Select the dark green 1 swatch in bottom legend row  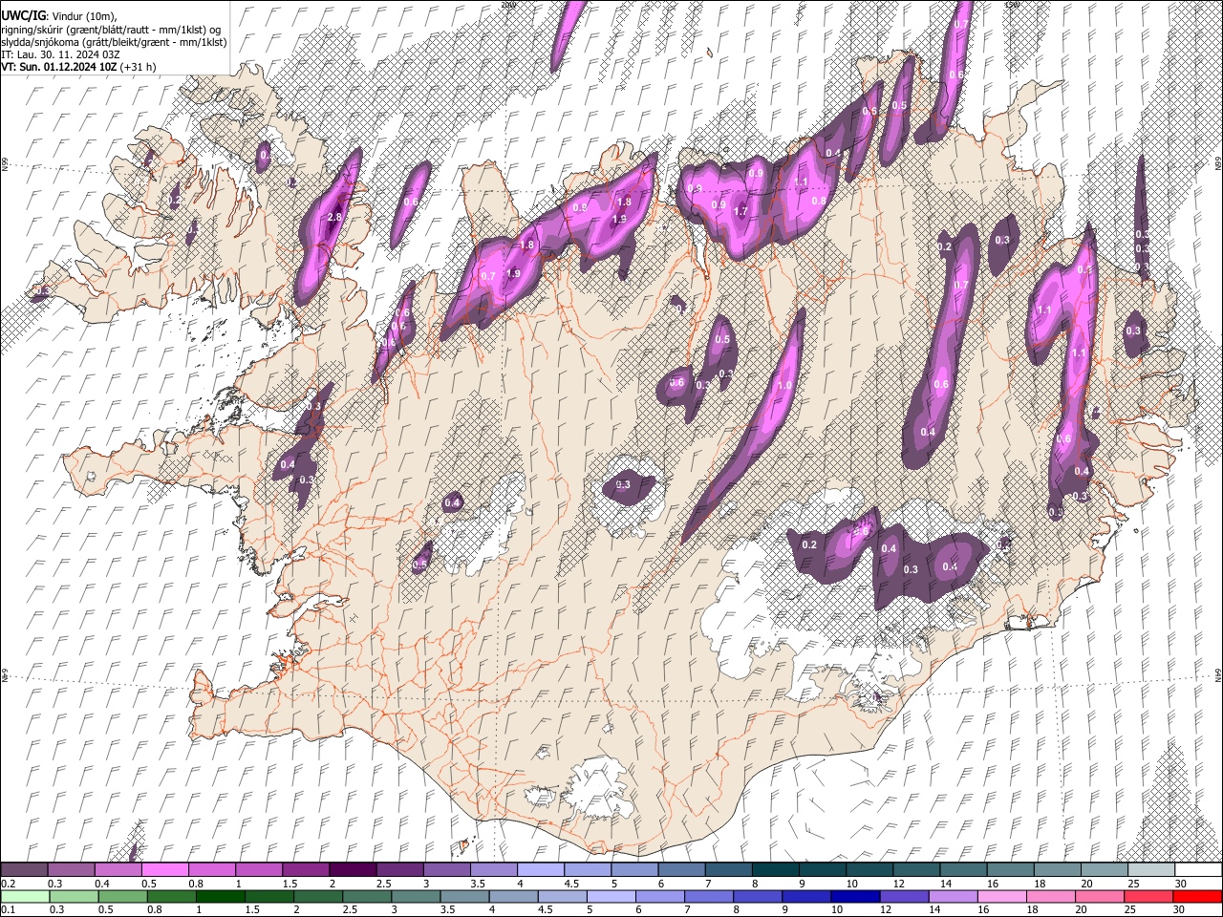pyautogui.click(x=221, y=896)
